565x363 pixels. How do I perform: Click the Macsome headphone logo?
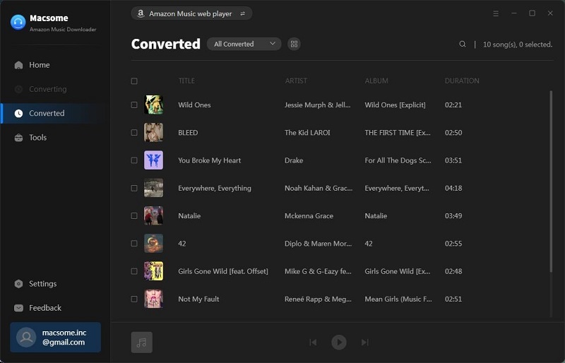coord(18,23)
